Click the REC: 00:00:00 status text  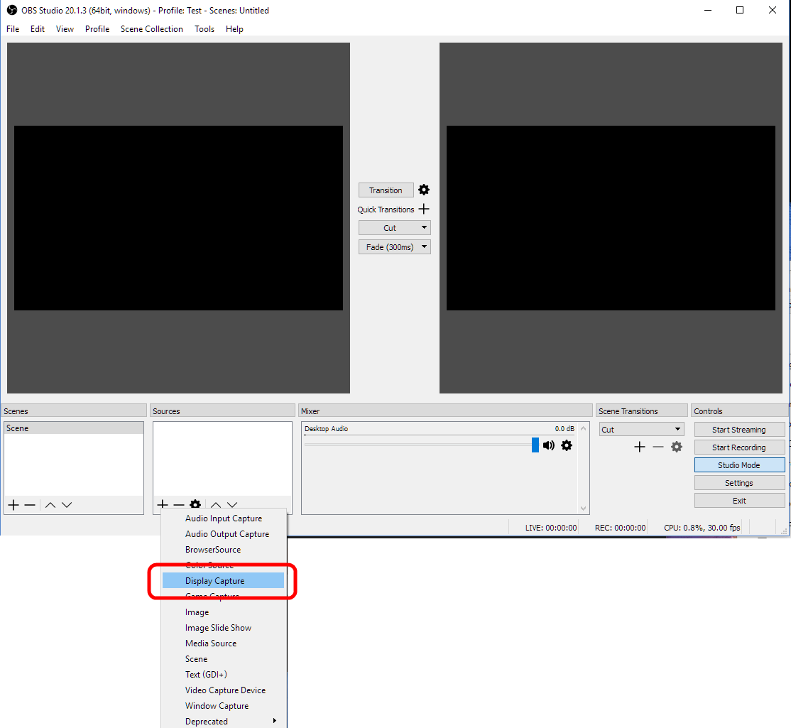click(x=620, y=528)
